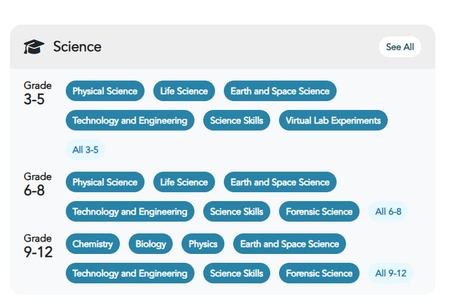Choose Forensic Science for Grade 6-8

tap(319, 212)
